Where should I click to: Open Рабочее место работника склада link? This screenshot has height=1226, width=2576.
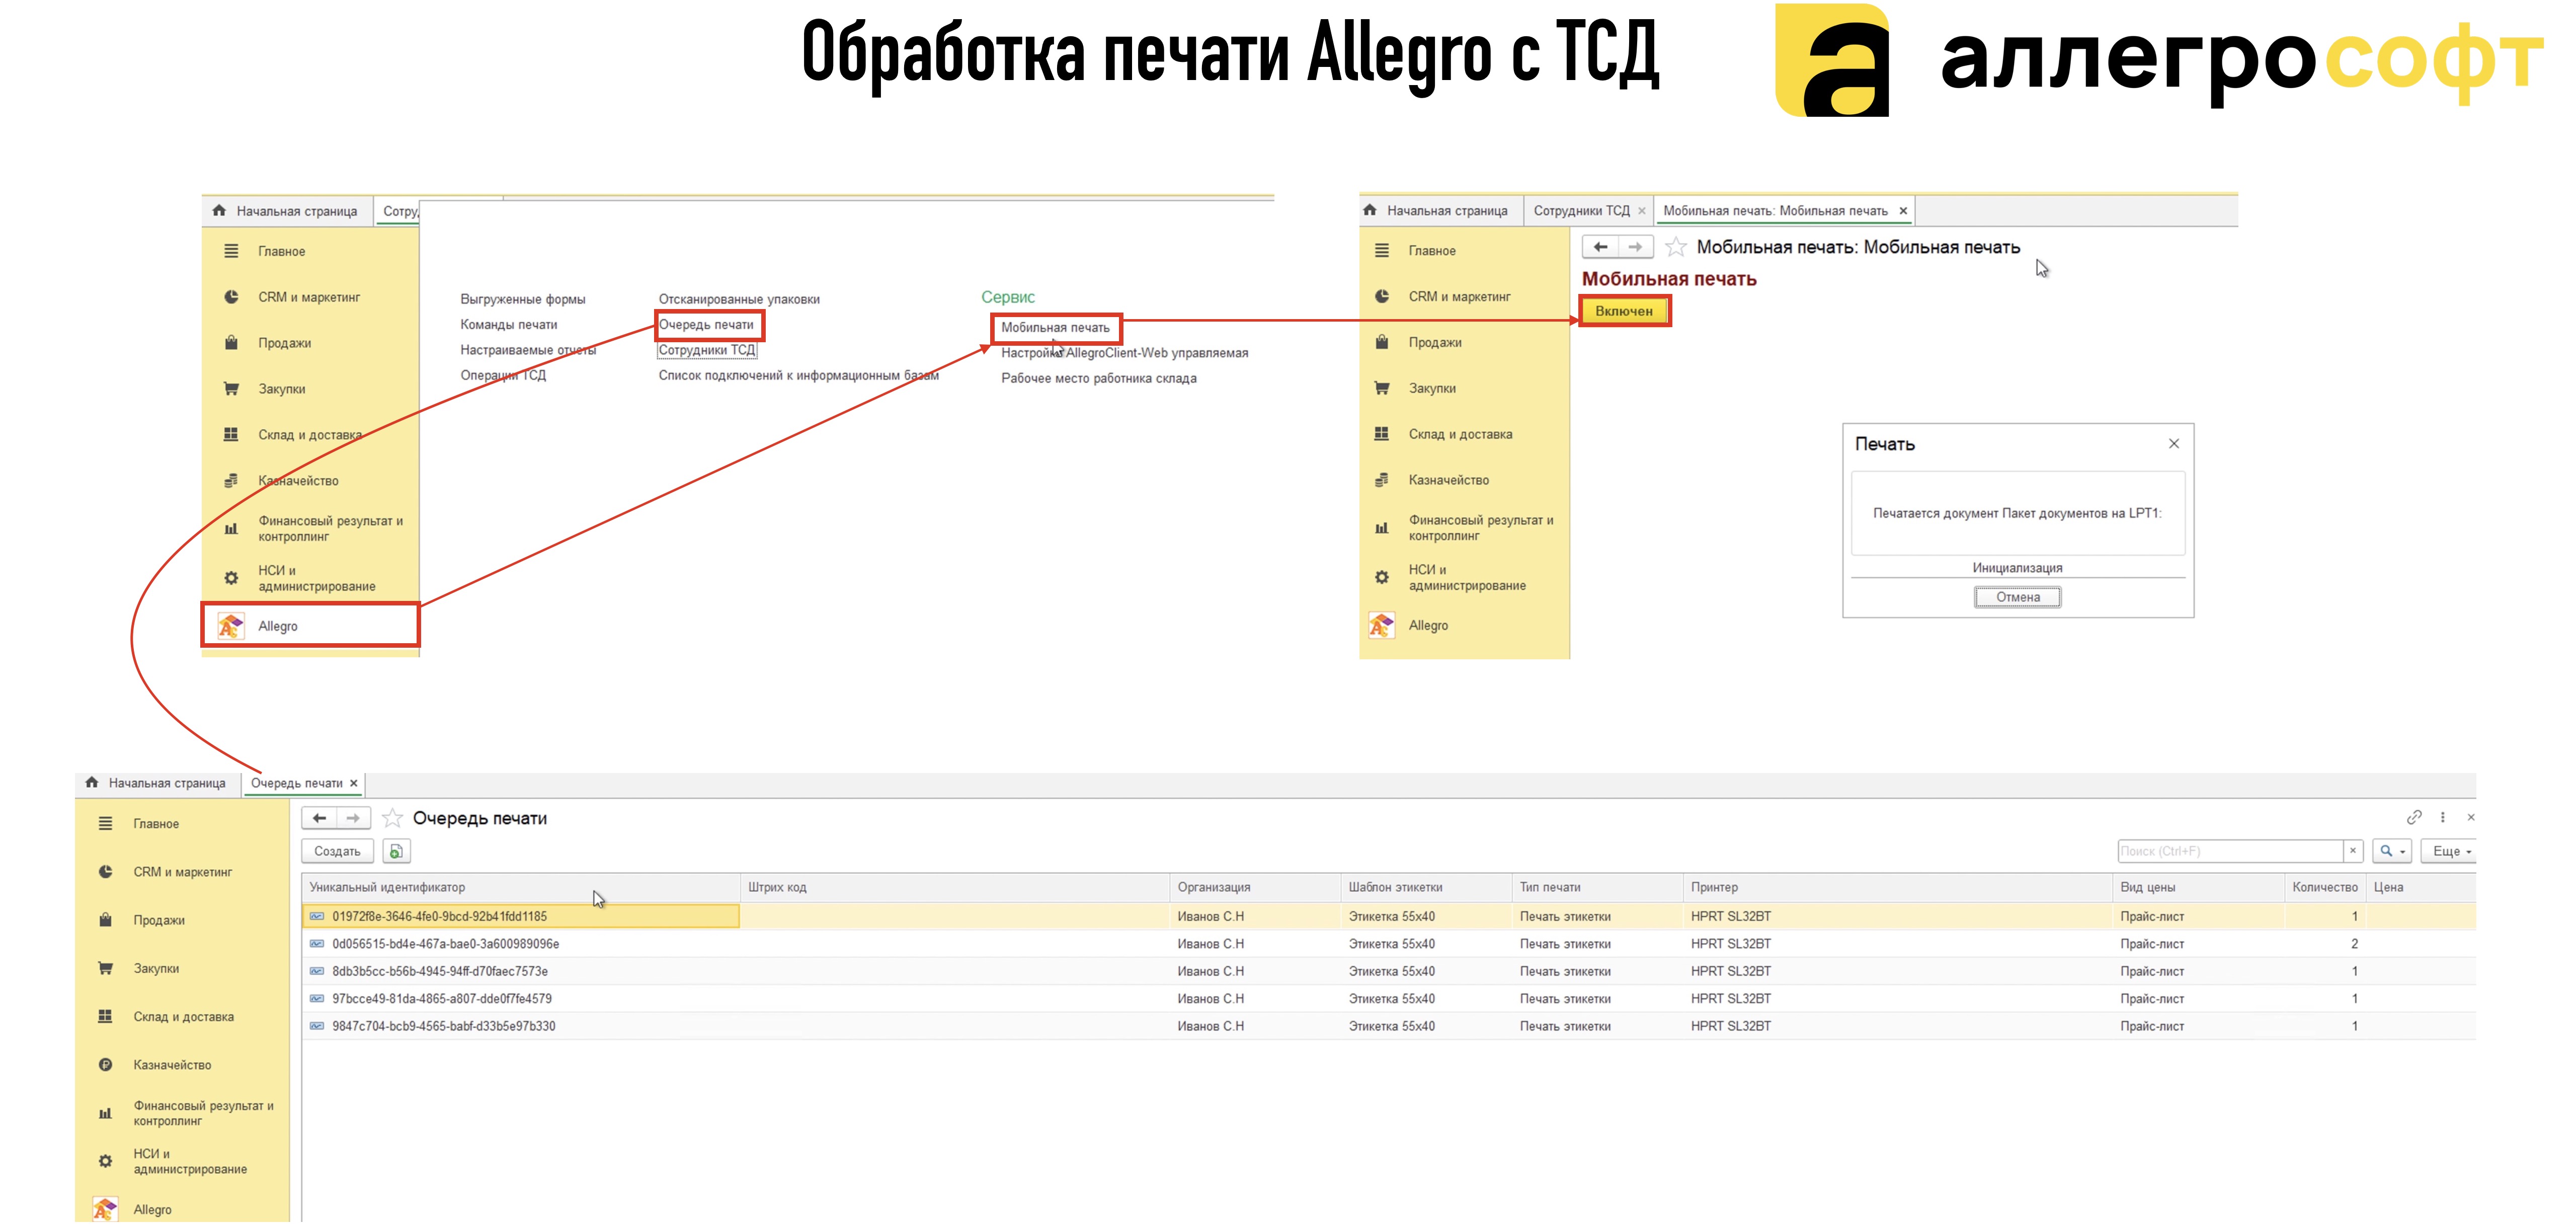pyautogui.click(x=1099, y=378)
